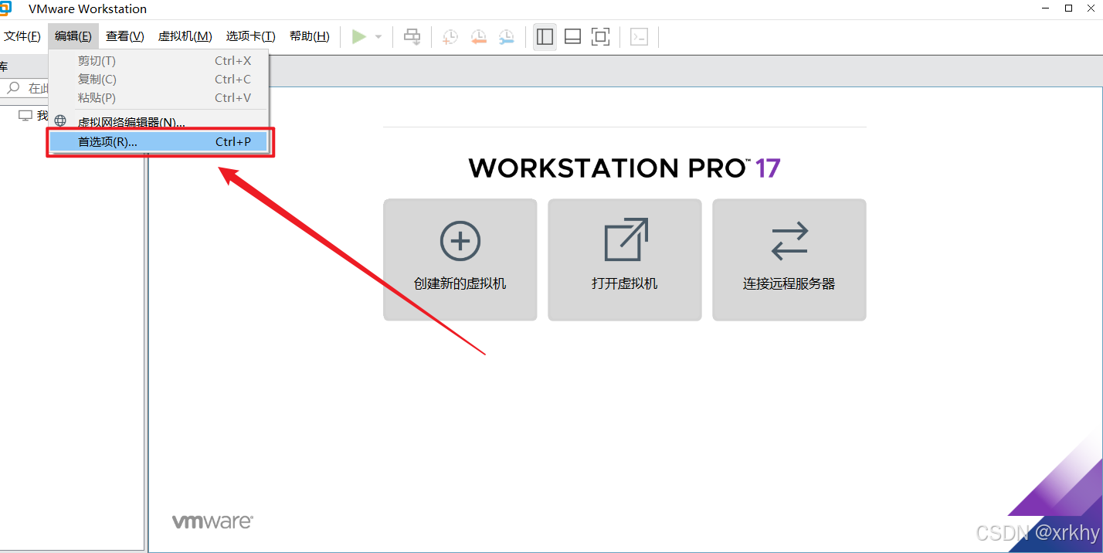Click the revert to snapshot icon
The width and height of the screenshot is (1103, 553).
click(478, 36)
